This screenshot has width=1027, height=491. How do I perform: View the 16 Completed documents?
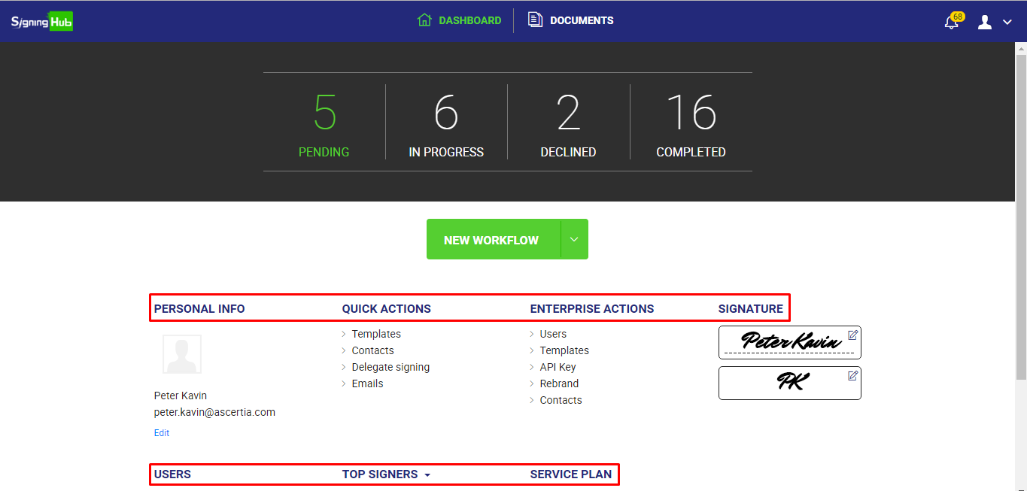point(691,123)
